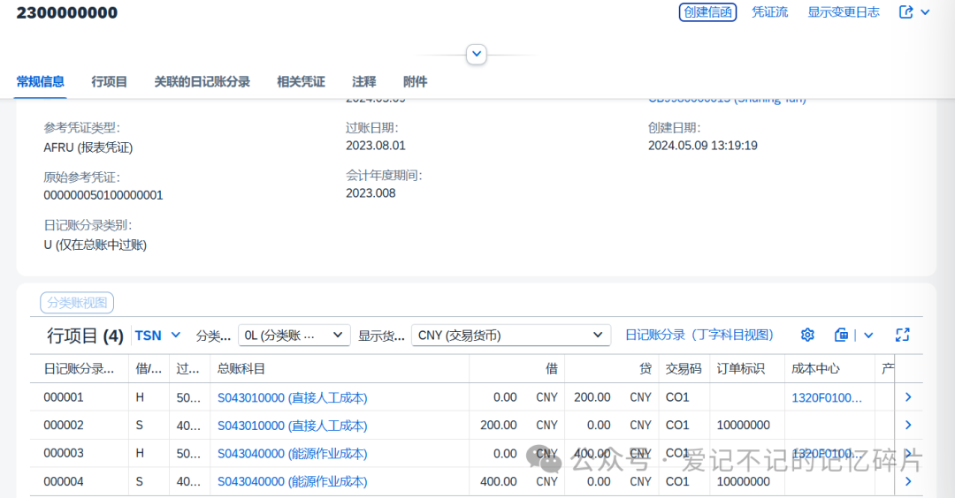Click order ID 10000000 in row 000004
955x498 pixels.
(743, 481)
